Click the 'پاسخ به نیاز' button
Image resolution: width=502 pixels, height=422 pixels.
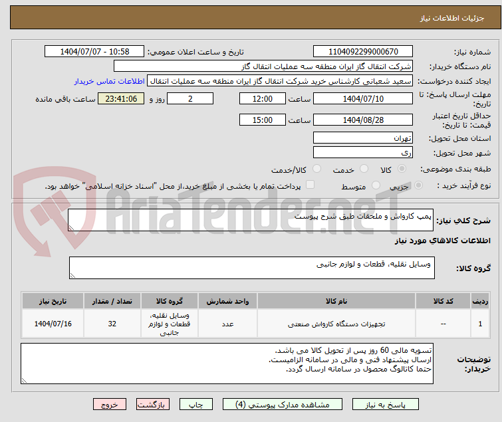385,405
